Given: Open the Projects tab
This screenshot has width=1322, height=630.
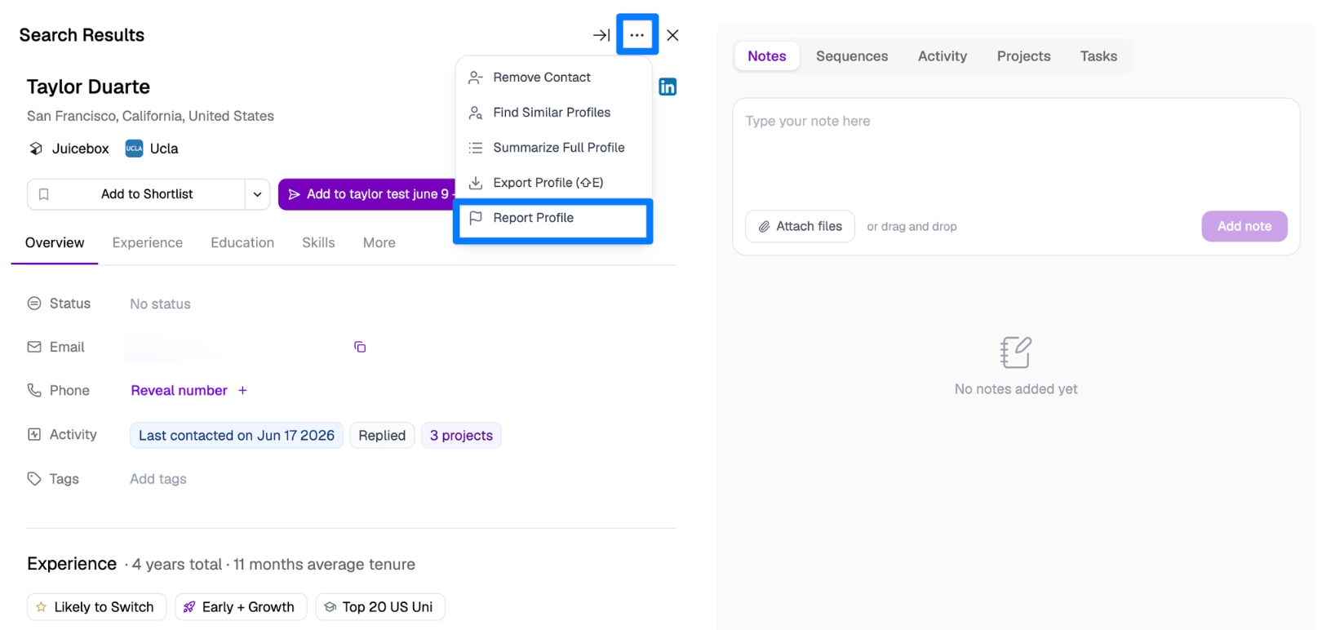Looking at the screenshot, I should pyautogui.click(x=1023, y=56).
